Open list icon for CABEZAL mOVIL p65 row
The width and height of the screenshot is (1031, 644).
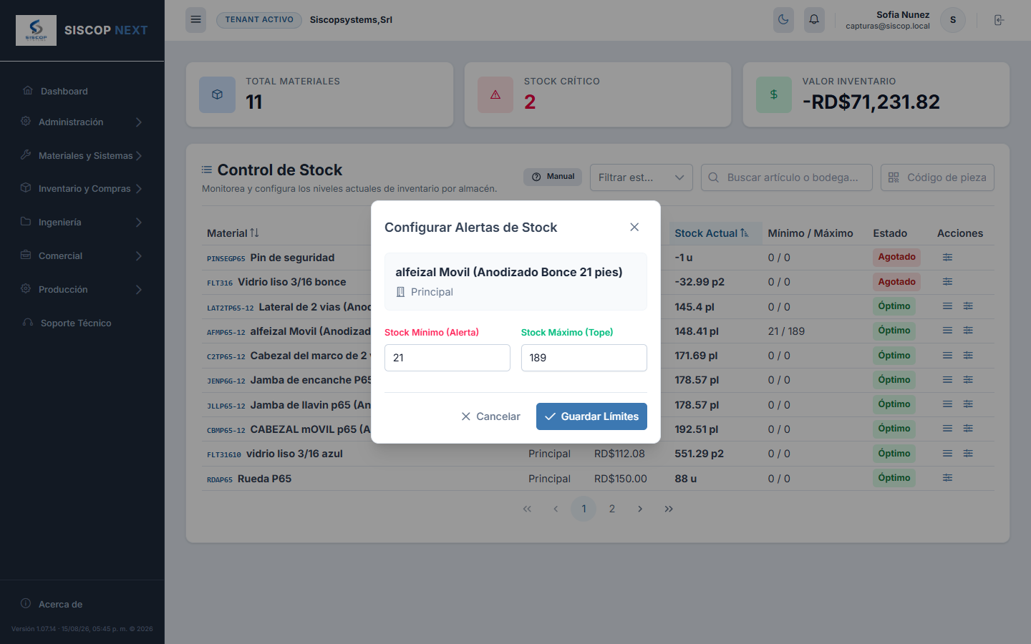click(x=947, y=429)
